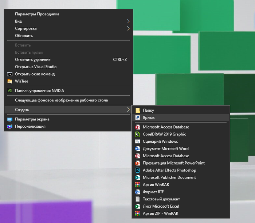Create a Документ Microsoft Word
Image resolution: width=255 pixels, height=223 pixels.
tap(181, 149)
